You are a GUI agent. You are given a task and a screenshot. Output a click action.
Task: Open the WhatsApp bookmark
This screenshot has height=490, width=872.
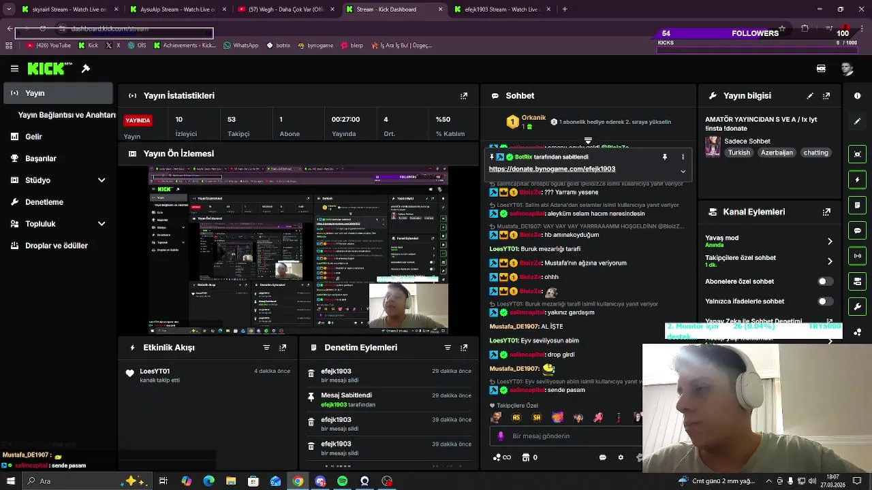241,46
